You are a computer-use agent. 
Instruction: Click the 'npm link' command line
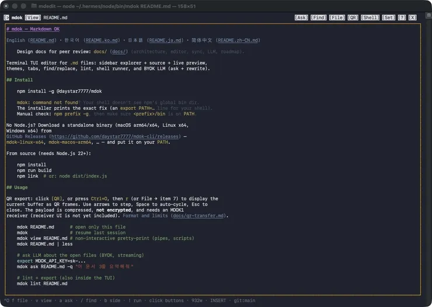27,176
